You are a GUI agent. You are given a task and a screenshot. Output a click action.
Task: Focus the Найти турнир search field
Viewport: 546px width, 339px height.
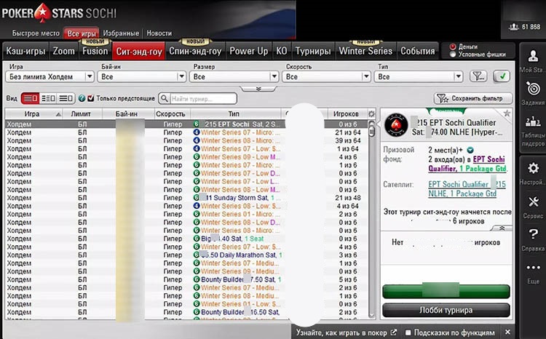tap(203, 98)
